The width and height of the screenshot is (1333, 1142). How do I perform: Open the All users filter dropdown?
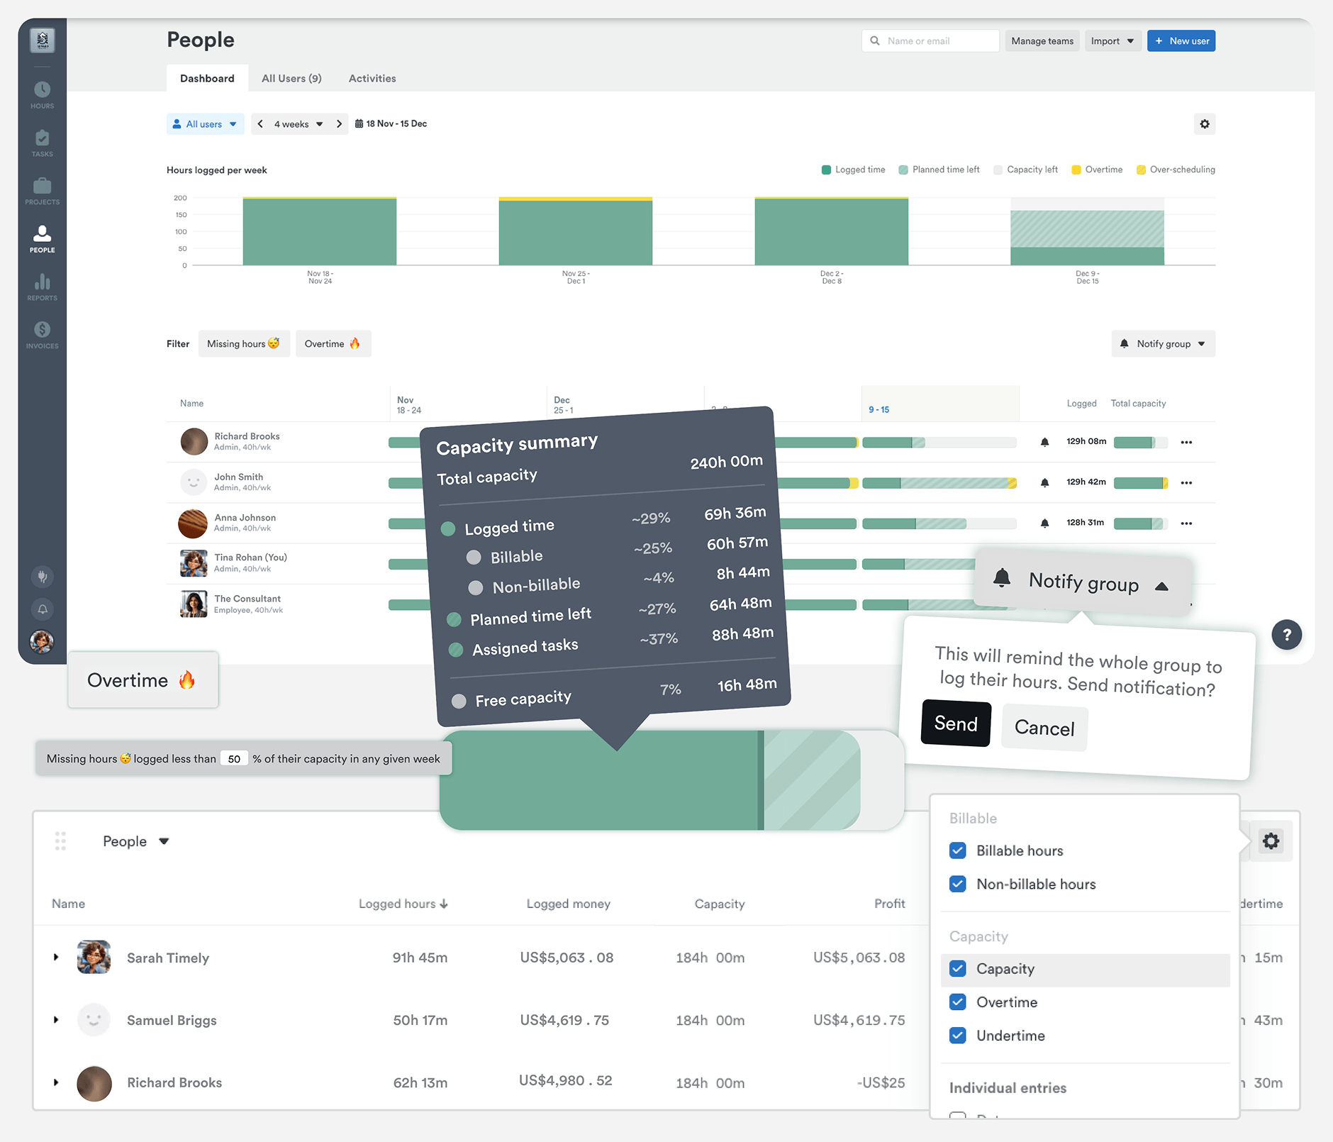205,124
